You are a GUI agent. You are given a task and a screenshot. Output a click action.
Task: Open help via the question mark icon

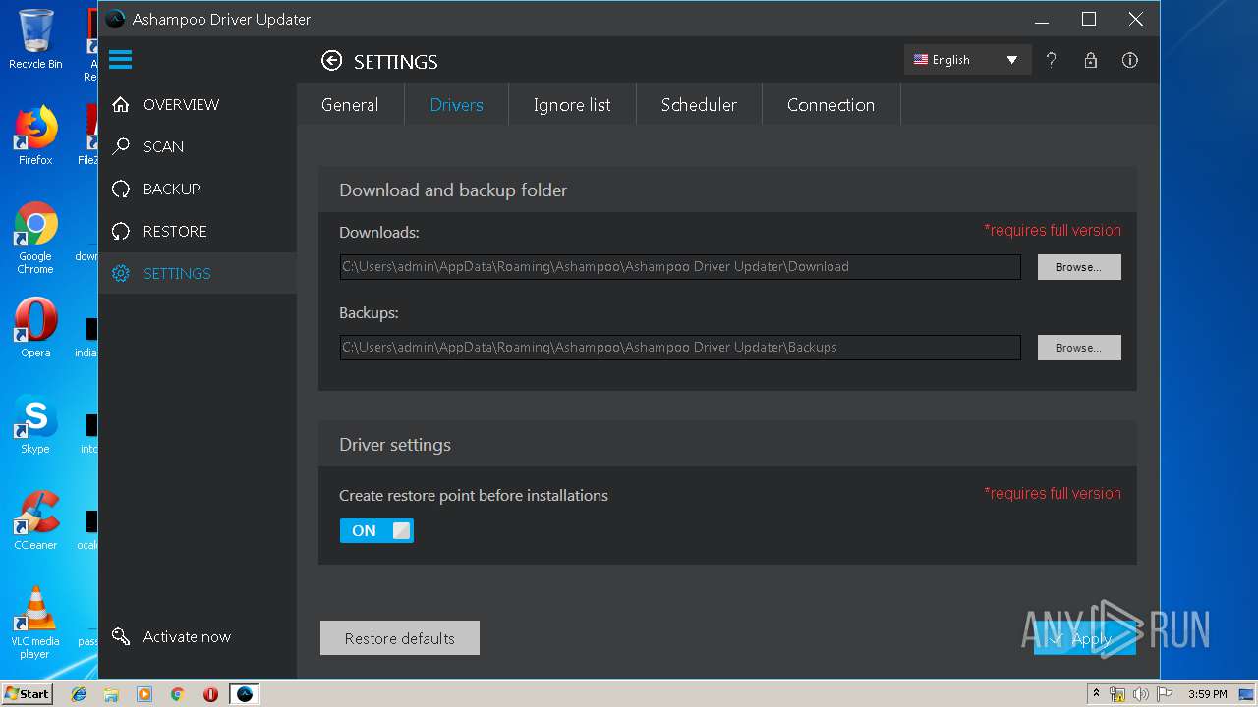coord(1051,60)
